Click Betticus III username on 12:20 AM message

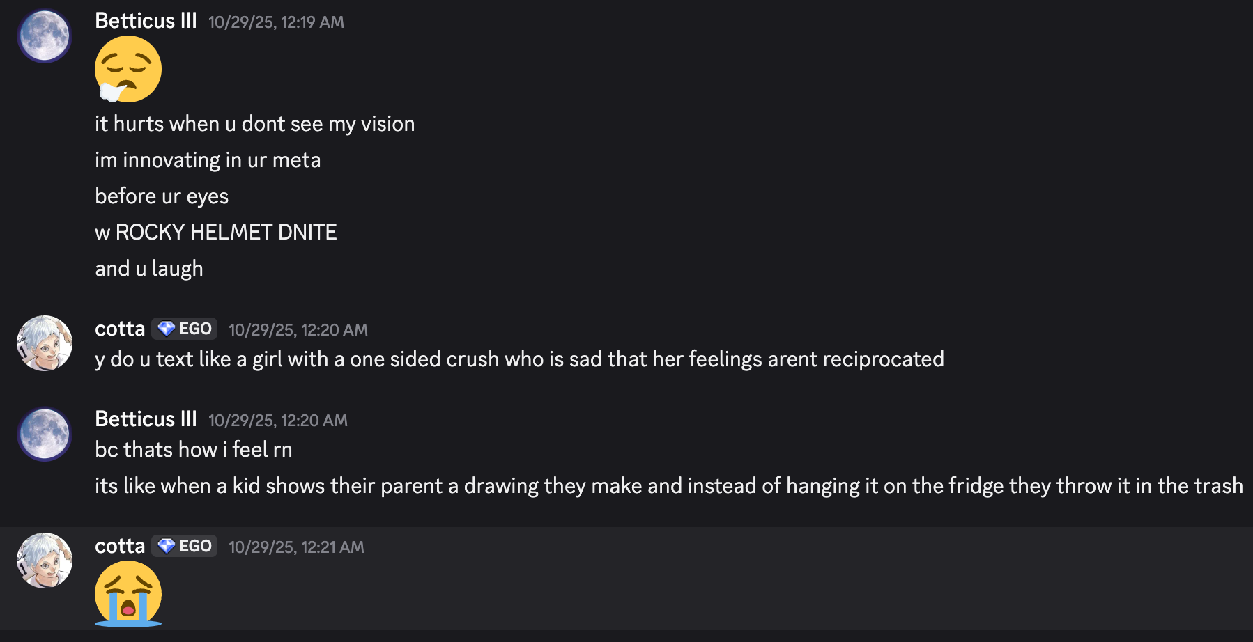pyautogui.click(x=146, y=419)
